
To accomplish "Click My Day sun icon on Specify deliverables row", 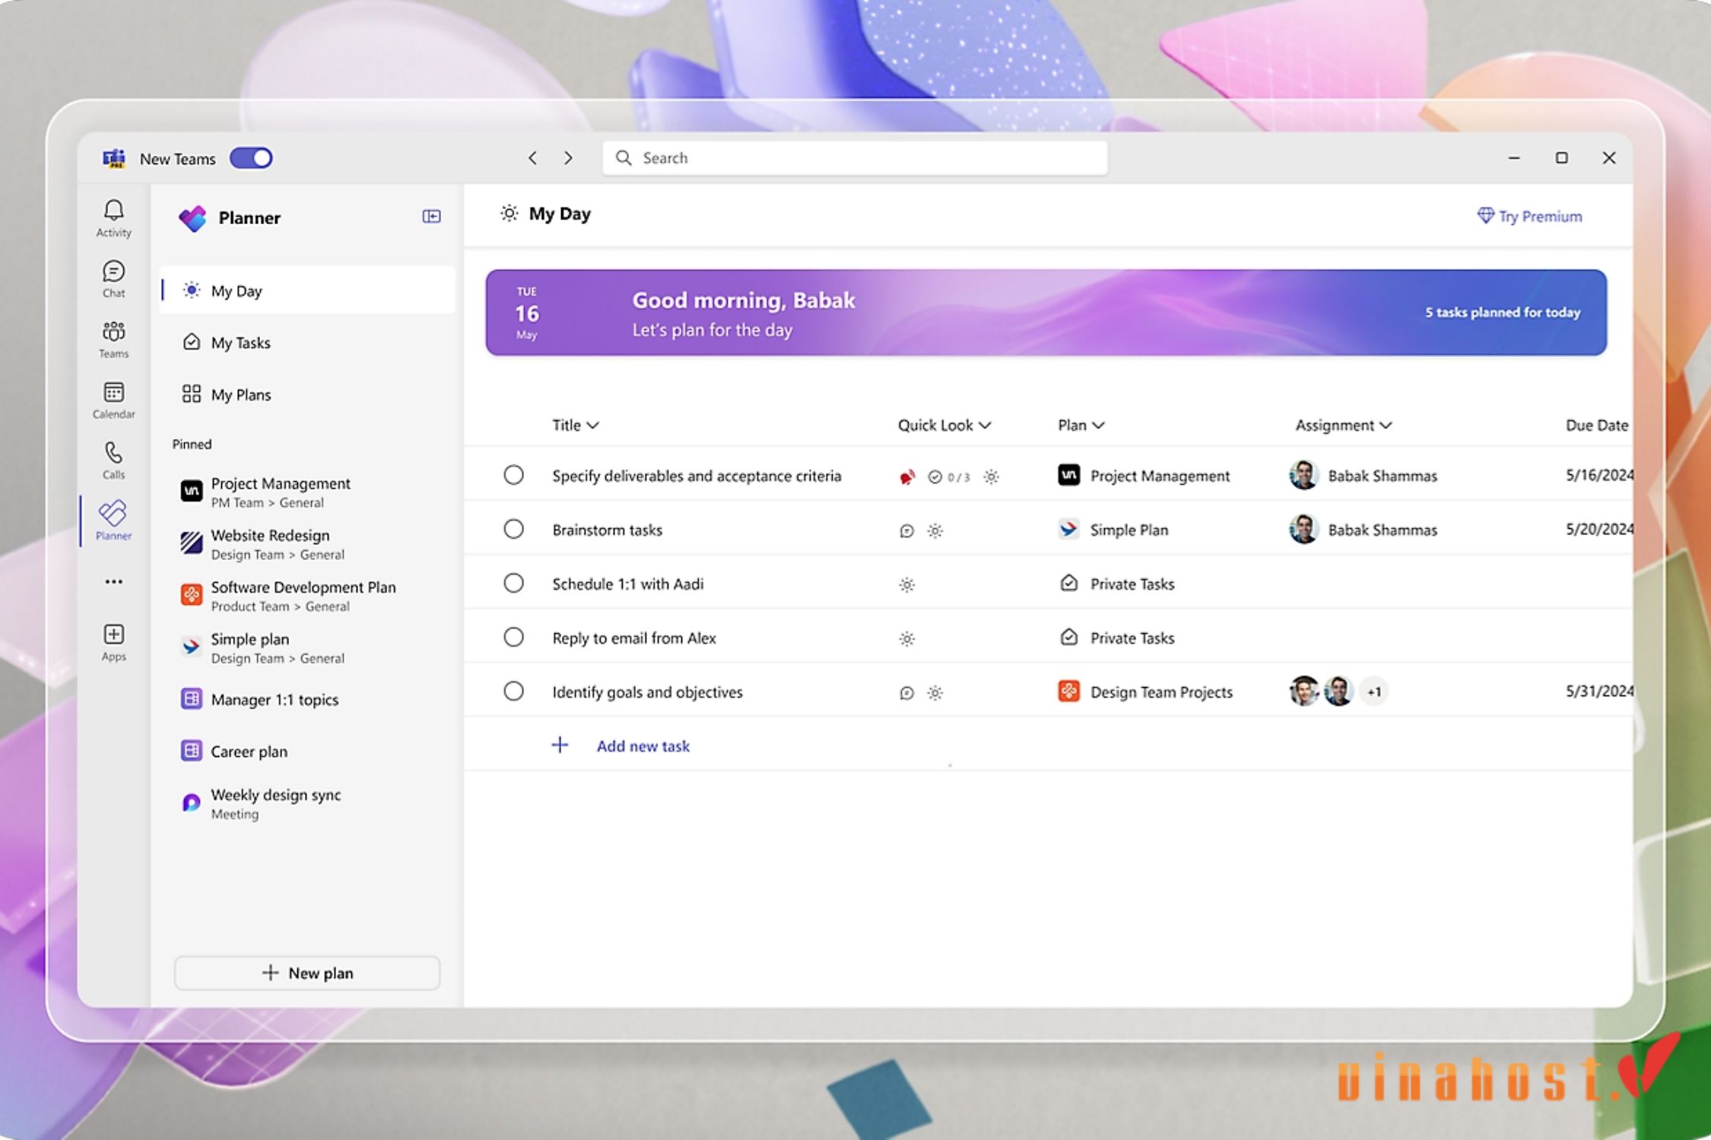I will coord(991,477).
